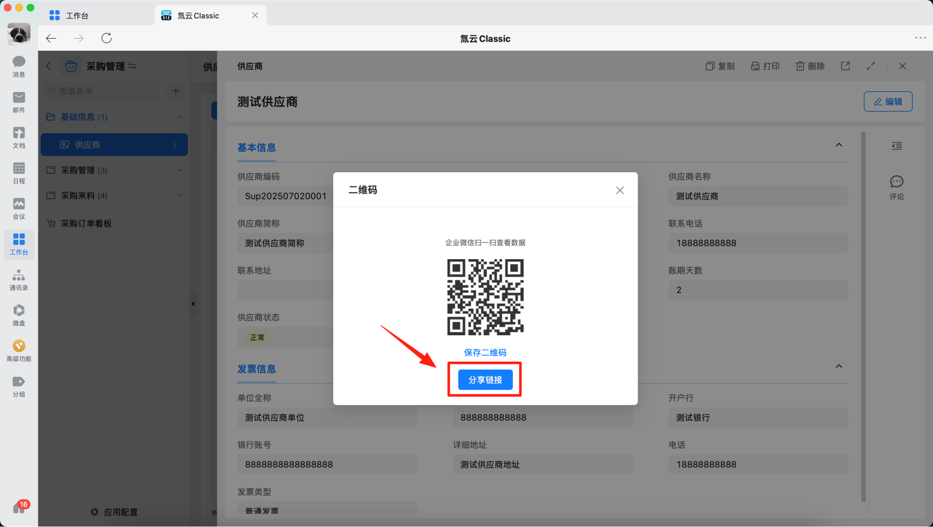Viewport: 933px width, 527px height.
Task: Close the 氚云 Classic tab
Action: click(x=255, y=15)
